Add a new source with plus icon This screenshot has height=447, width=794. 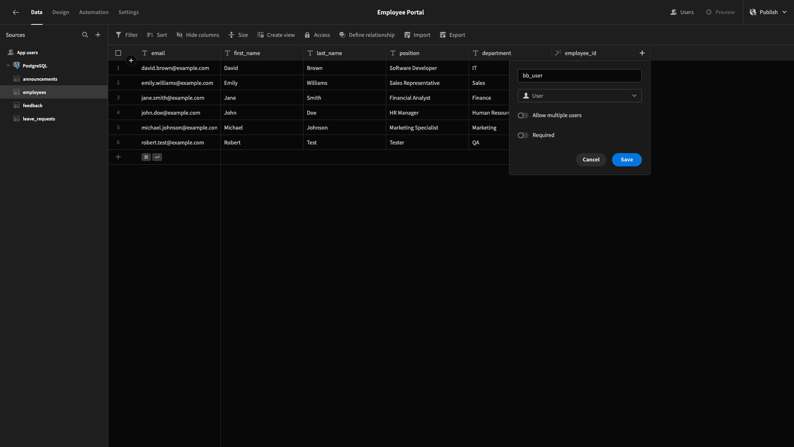pos(98,35)
